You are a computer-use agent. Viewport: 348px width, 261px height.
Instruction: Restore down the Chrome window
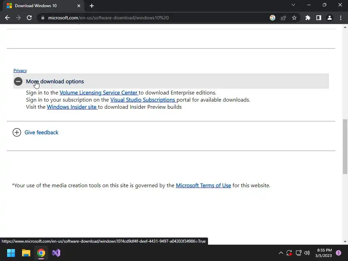[x=325, y=5]
